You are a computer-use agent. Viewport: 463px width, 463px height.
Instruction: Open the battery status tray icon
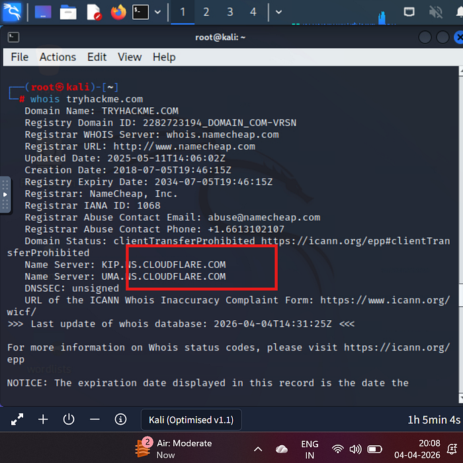[x=374, y=449]
